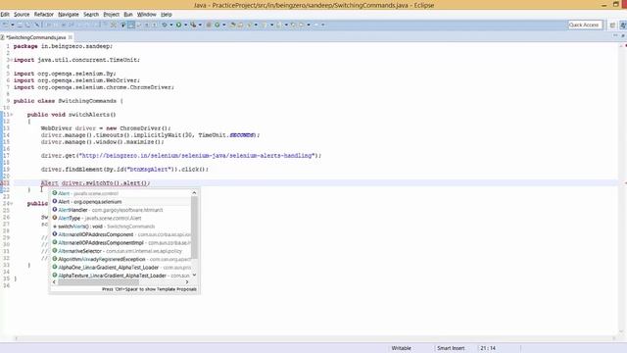The height and width of the screenshot is (353, 627).
Task: Open the Help menu
Action: 166,15
